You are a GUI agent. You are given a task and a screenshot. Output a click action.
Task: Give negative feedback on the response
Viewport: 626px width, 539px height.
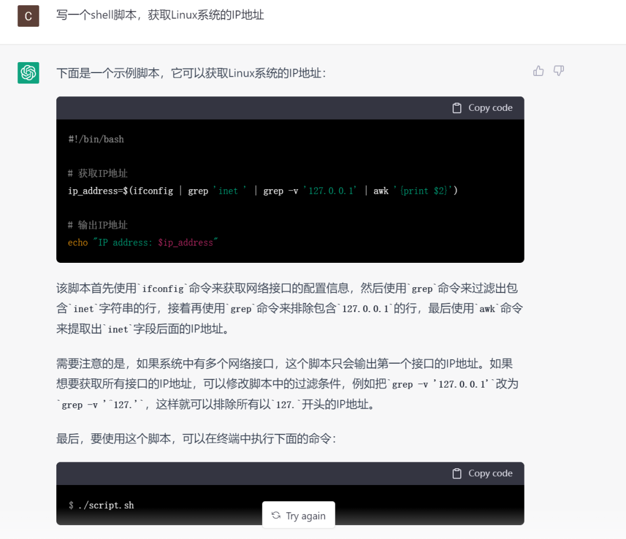click(x=558, y=70)
